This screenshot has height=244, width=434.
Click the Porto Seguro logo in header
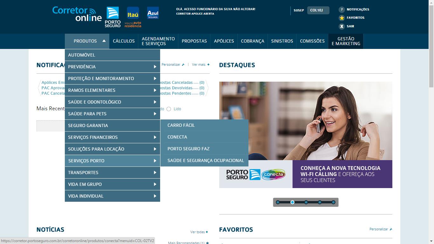click(x=112, y=17)
